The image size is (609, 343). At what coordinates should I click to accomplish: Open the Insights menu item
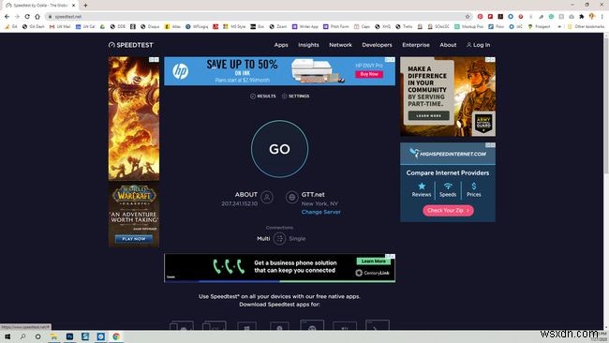pyautogui.click(x=308, y=45)
